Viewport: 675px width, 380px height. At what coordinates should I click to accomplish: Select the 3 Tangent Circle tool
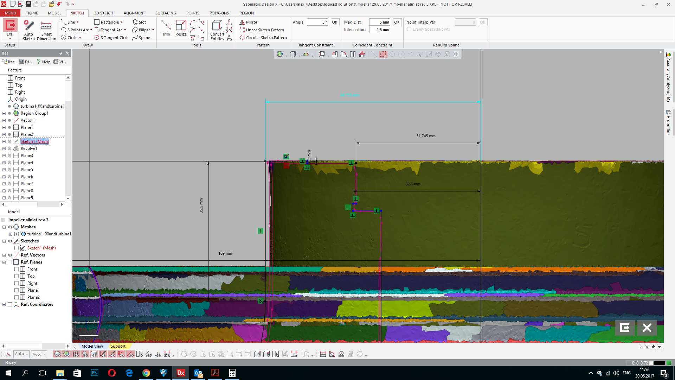[x=112, y=38]
